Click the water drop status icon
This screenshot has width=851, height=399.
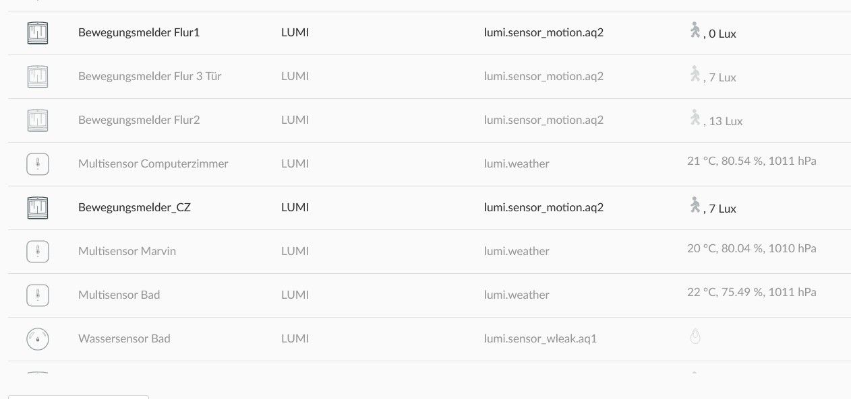tap(695, 336)
